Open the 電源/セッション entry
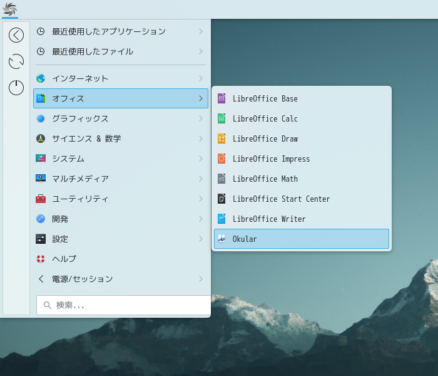The height and width of the screenshot is (376, 438). click(x=121, y=279)
